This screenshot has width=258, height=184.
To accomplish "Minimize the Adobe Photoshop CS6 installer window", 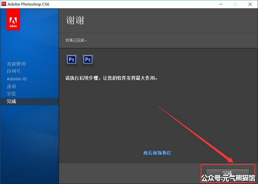I will point(219,4).
